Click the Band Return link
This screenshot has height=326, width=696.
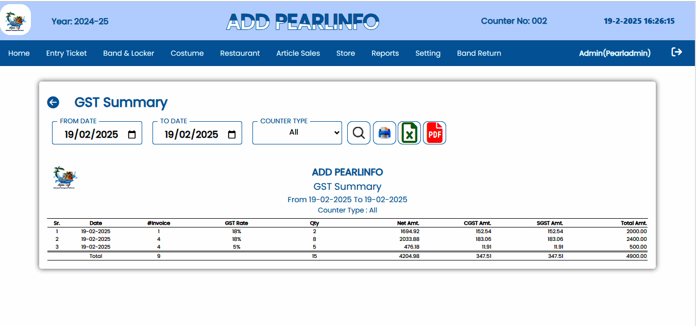479,53
